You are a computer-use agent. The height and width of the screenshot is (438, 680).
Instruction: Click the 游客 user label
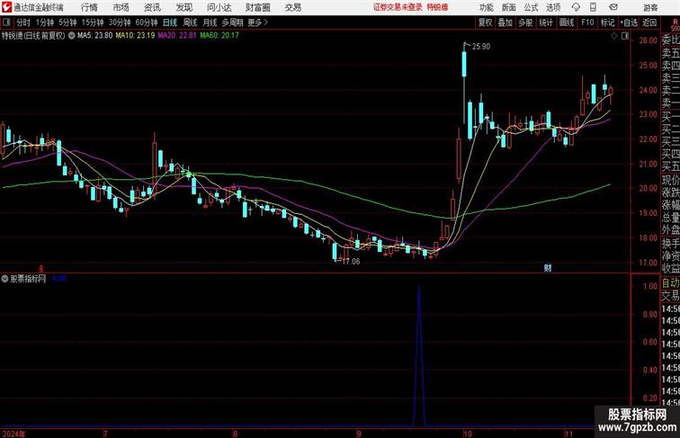pyautogui.click(x=650, y=7)
